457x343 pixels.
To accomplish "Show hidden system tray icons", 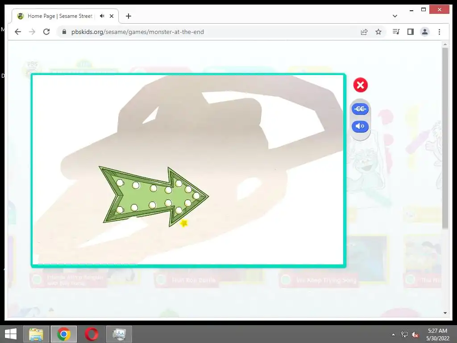I will 393,335.
